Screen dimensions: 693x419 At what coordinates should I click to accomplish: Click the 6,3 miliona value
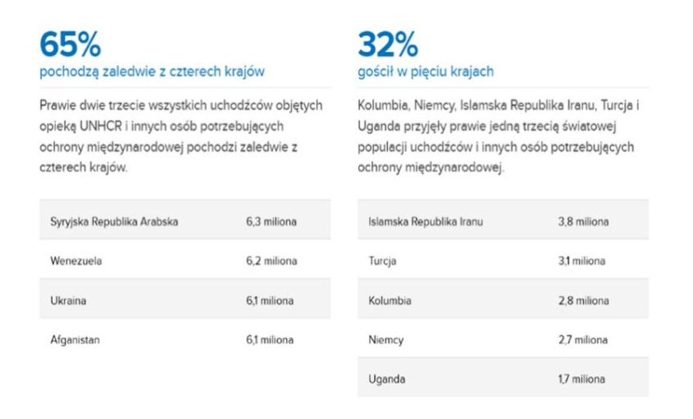point(271,222)
